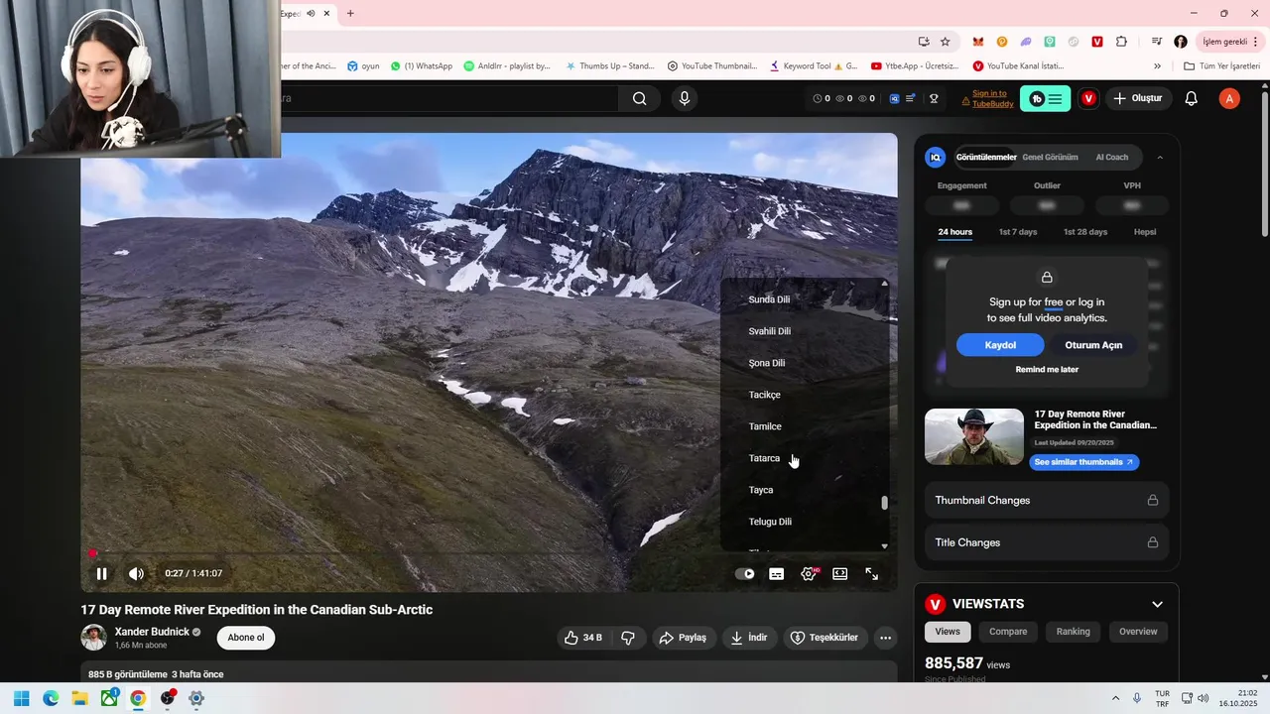1270x714 pixels.
Task: Expand the locked Thumbnail Changes row
Action: pos(1047,500)
